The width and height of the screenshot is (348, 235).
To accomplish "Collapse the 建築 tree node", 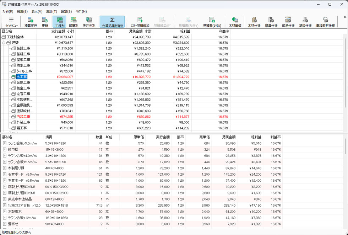I will (x=4, y=43).
